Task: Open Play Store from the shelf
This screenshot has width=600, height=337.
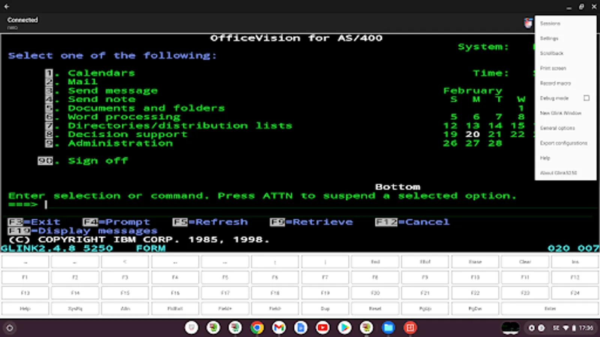Action: point(344,328)
